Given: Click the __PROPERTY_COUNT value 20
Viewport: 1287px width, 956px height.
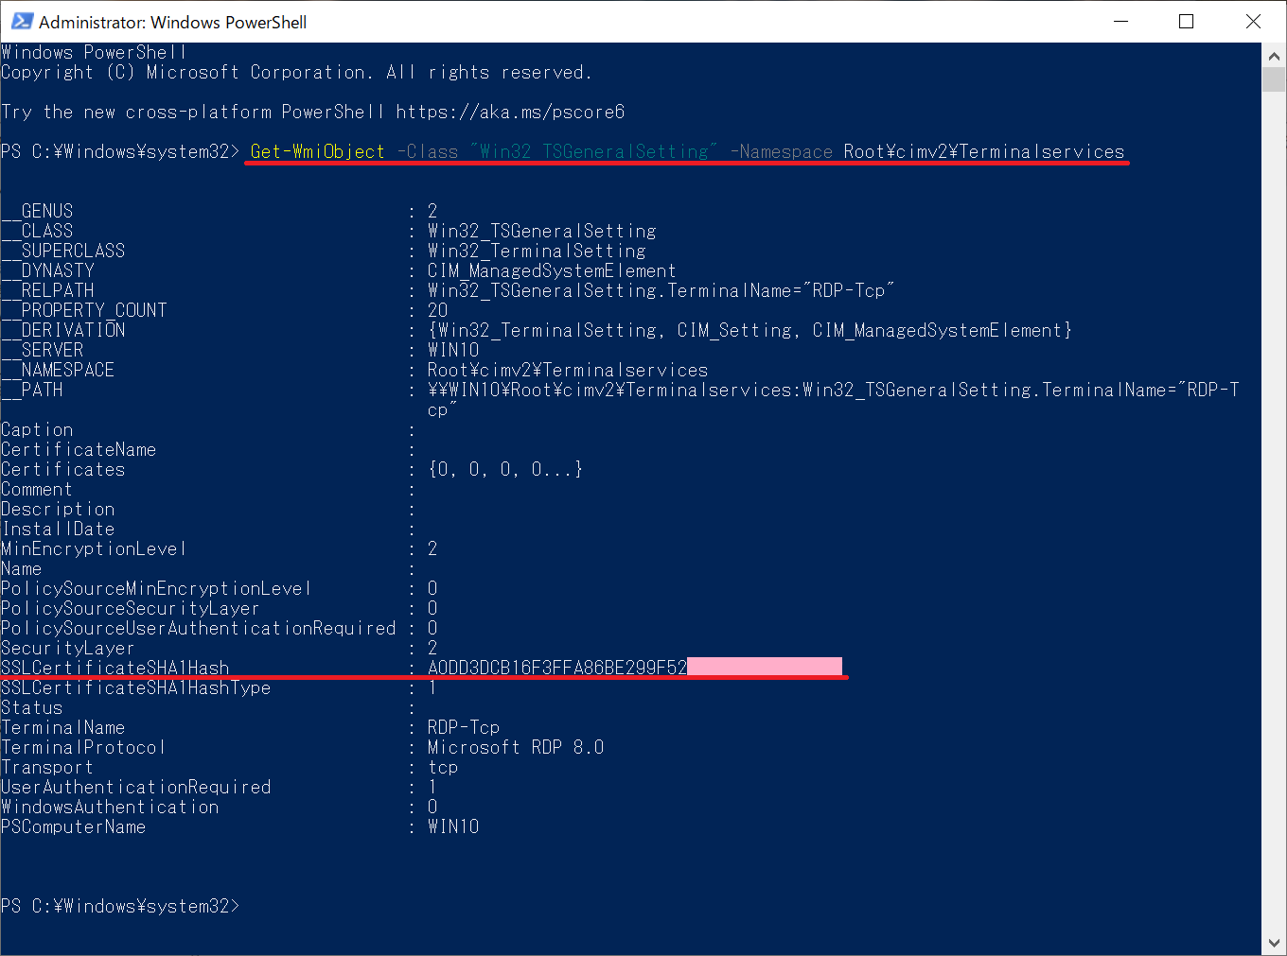Looking at the screenshot, I should [437, 310].
